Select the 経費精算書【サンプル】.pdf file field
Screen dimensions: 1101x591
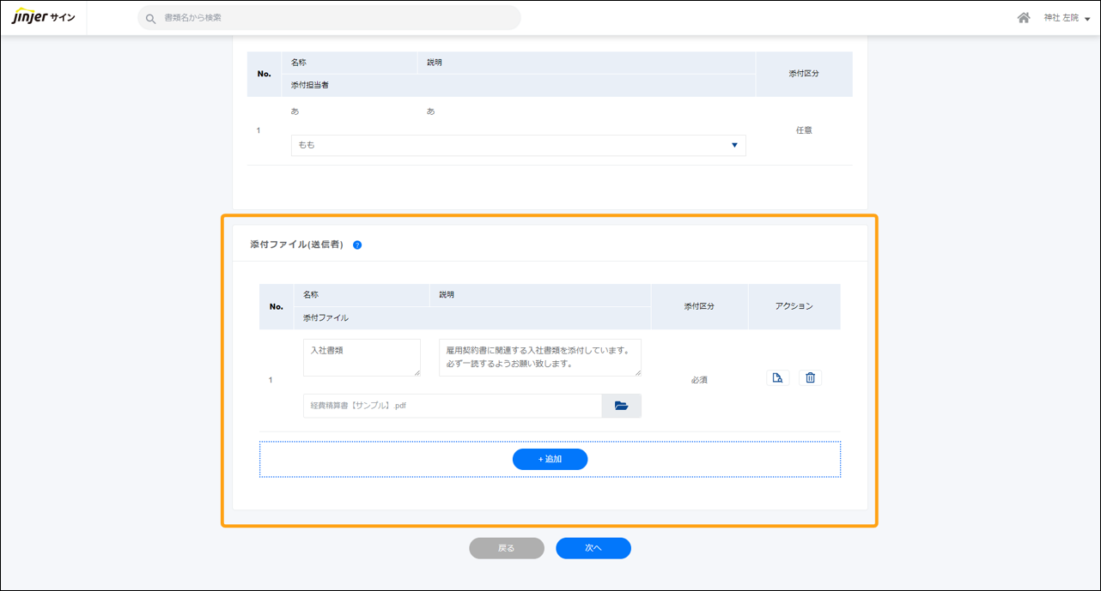[452, 406]
